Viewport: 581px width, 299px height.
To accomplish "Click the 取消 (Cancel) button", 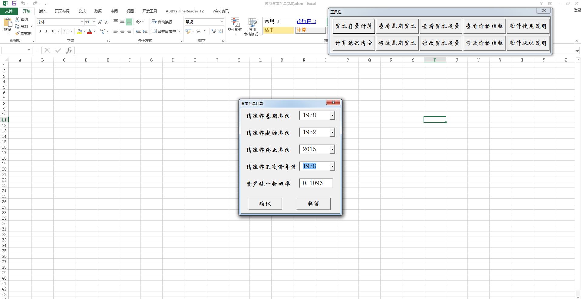I will point(313,204).
